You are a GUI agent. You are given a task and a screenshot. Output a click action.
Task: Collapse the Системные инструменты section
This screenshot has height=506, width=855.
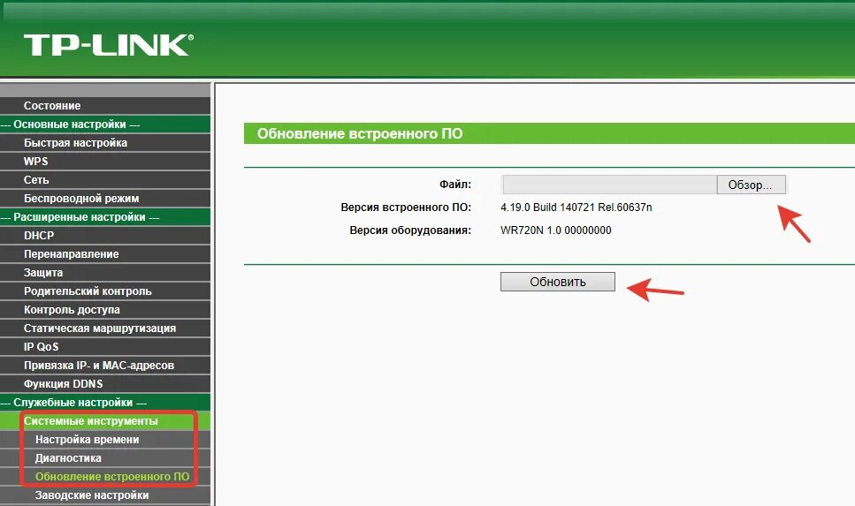105,420
